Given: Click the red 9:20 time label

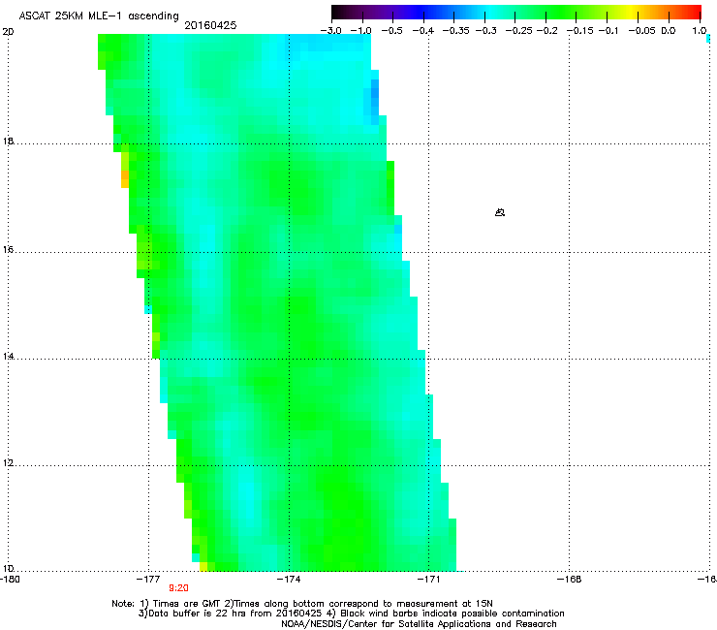Looking at the screenshot, I should [178, 588].
